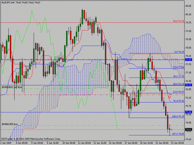
Task: Select the '100.0 75.19' Fibonacci label
Action: click(x=178, y=117)
